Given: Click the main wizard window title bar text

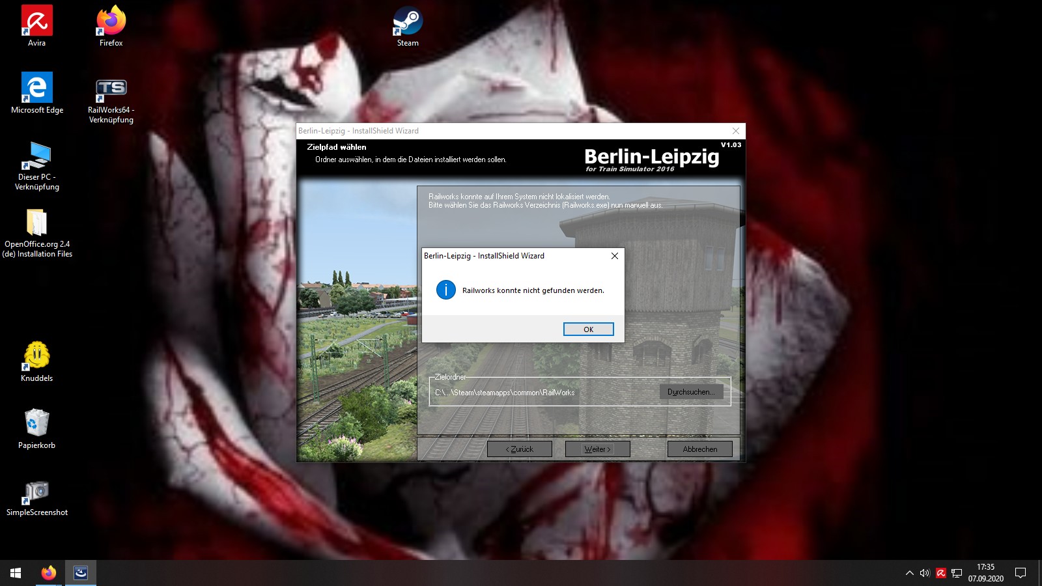Looking at the screenshot, I should coord(358,131).
